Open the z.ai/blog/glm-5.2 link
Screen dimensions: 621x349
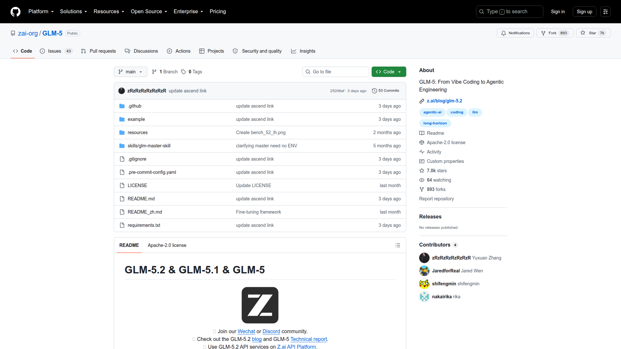(x=444, y=101)
